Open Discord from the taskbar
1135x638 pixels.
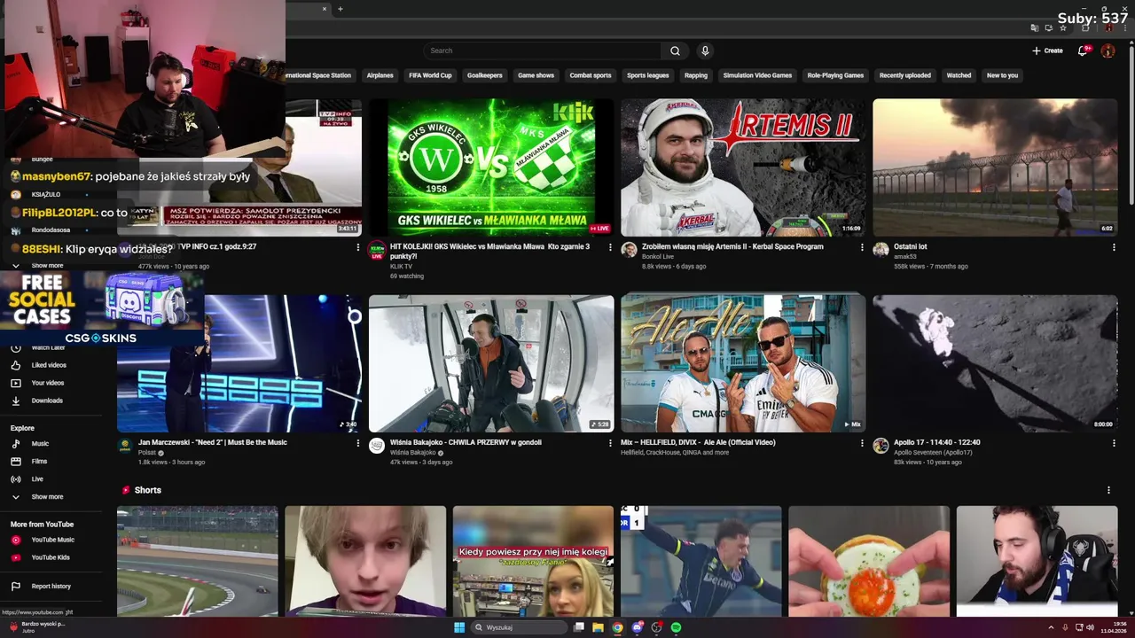click(637, 627)
